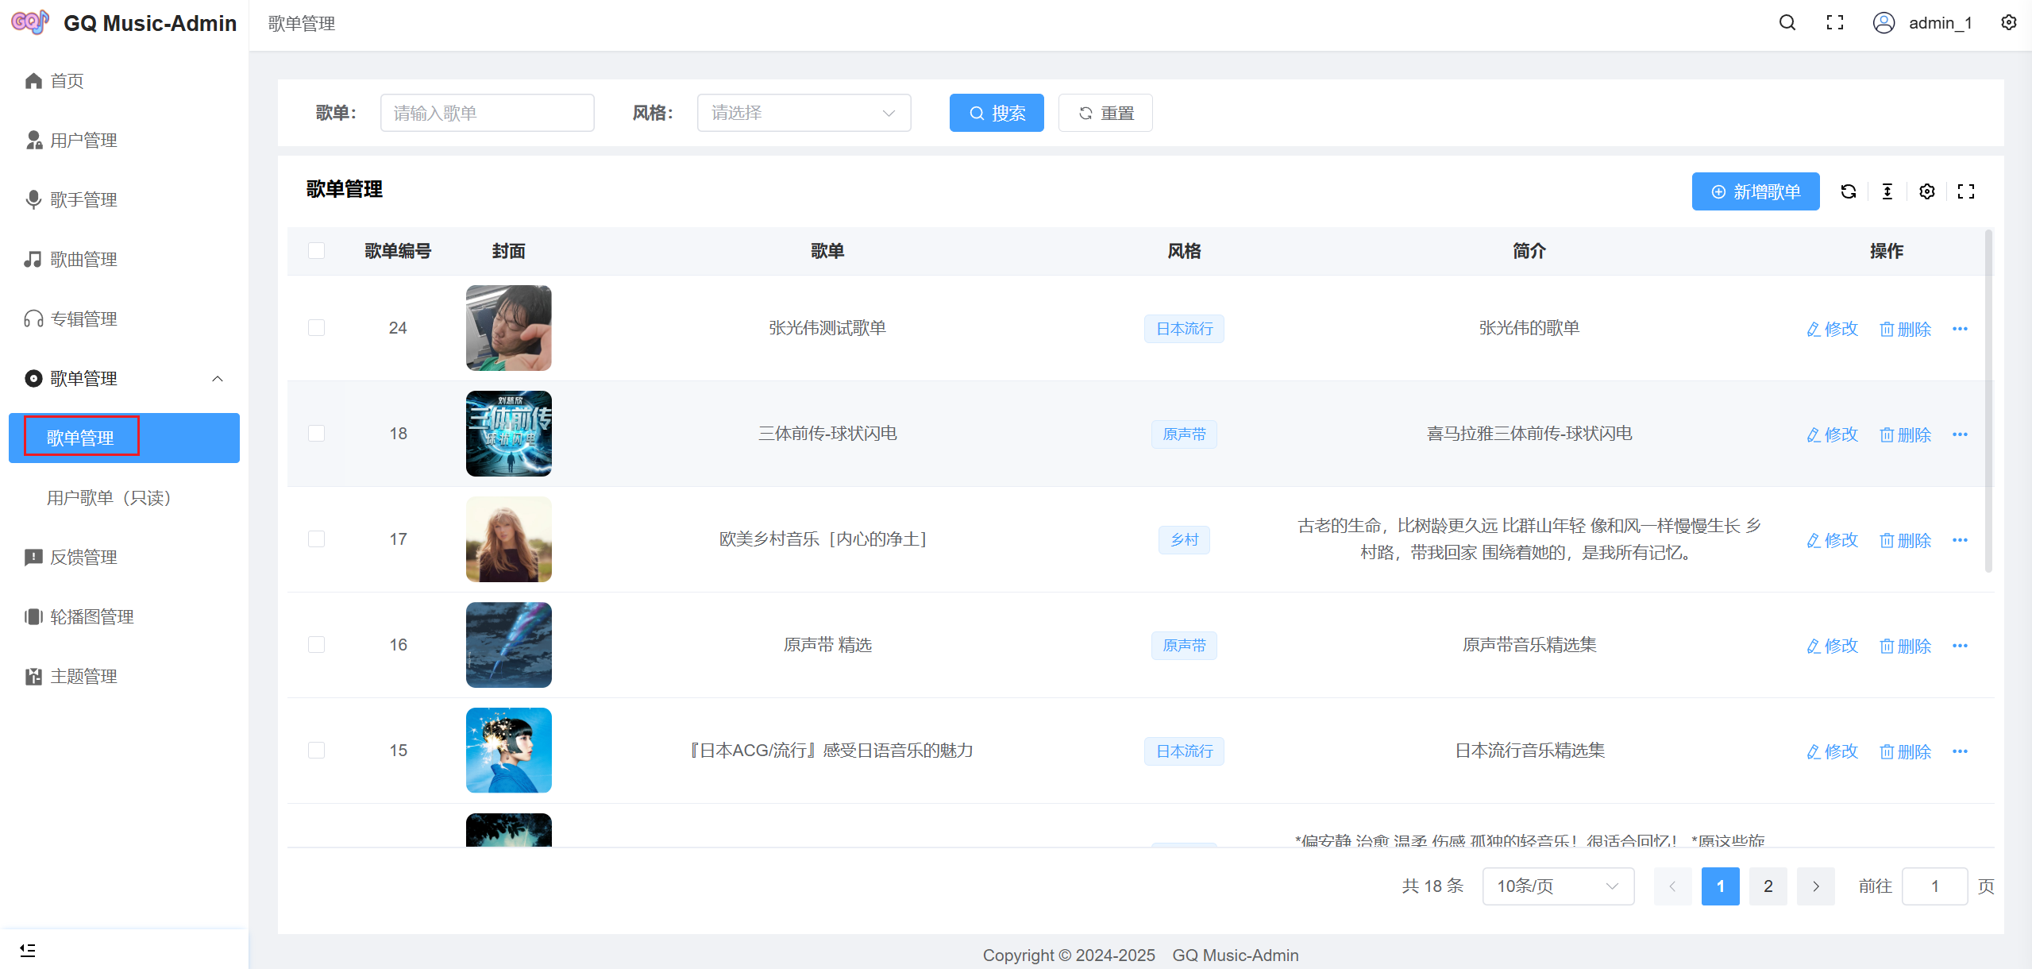Toggle fullscreen icon in top header

[1834, 23]
